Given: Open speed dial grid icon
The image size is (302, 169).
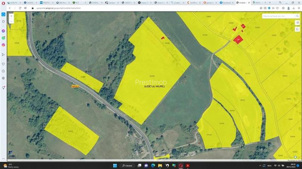Looking at the screenshot, I should tap(26, 8).
